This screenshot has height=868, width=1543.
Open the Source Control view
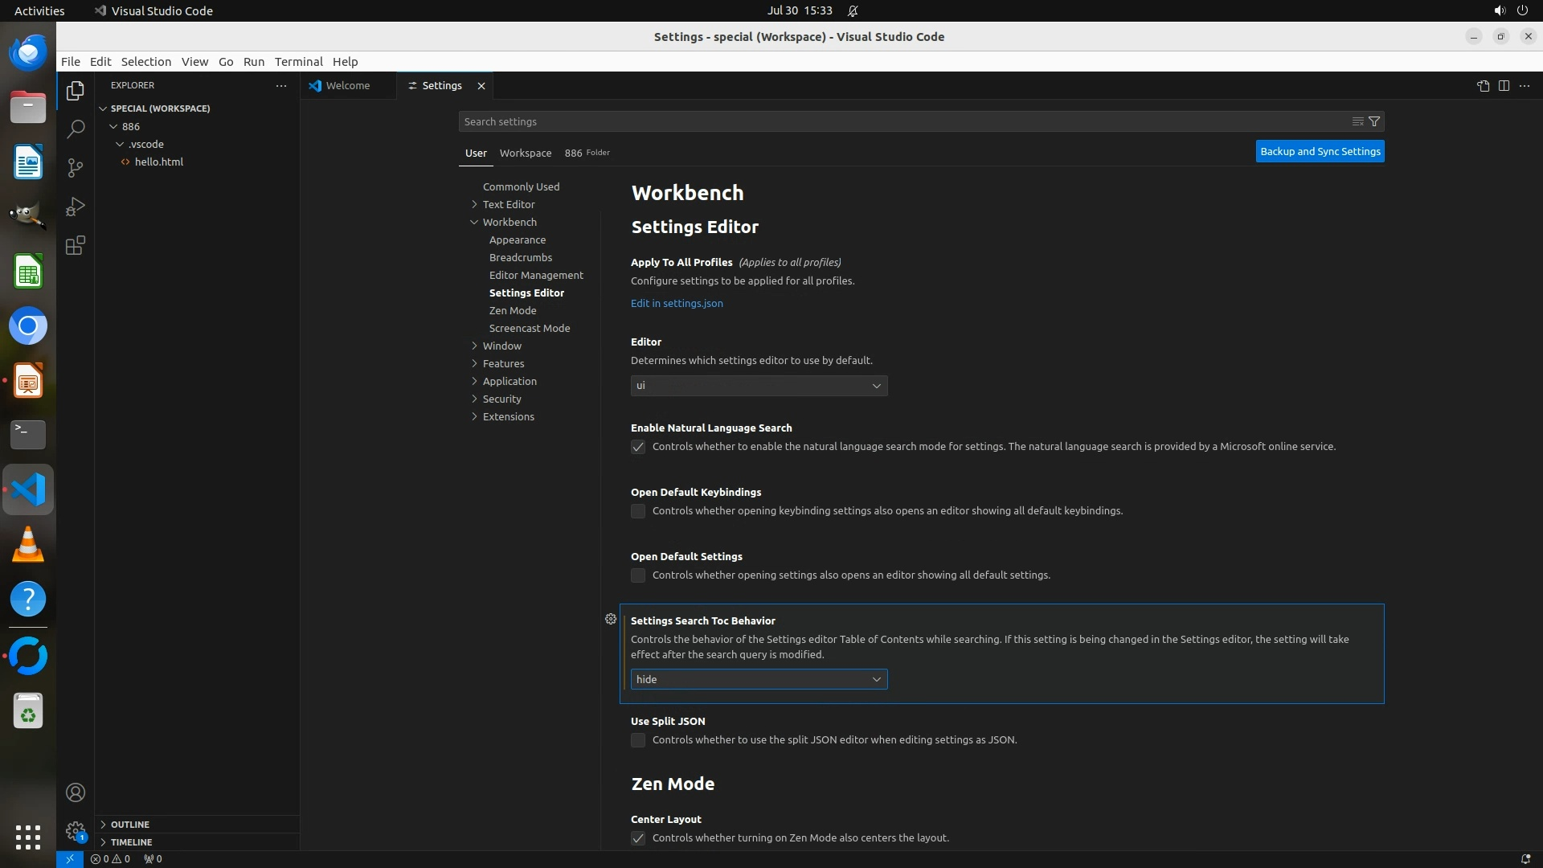[76, 167]
